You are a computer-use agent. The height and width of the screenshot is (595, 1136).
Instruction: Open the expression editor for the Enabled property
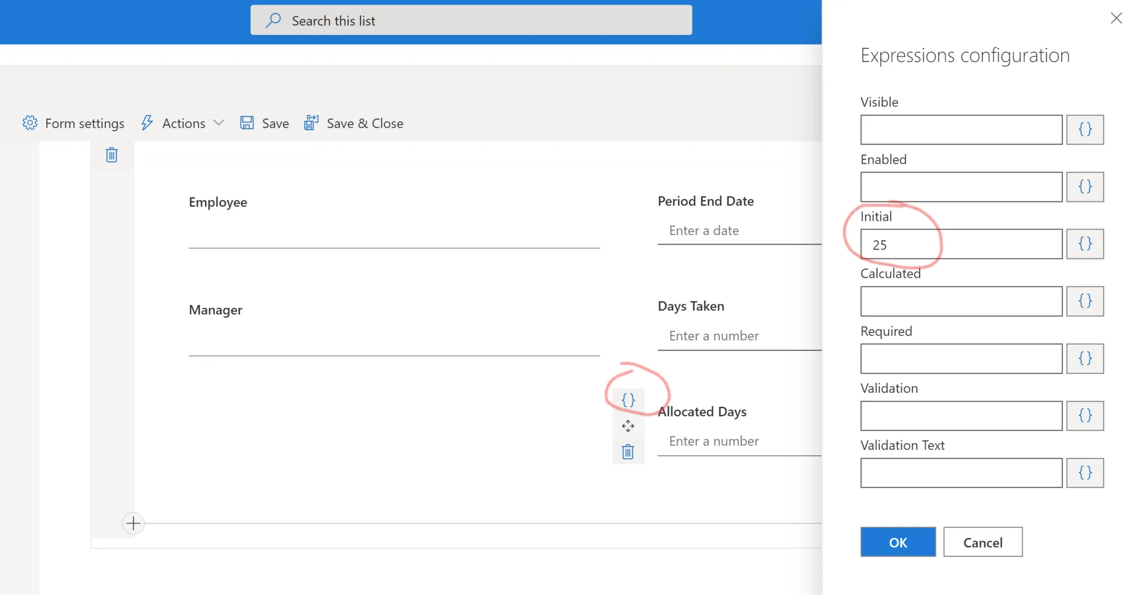tap(1085, 187)
